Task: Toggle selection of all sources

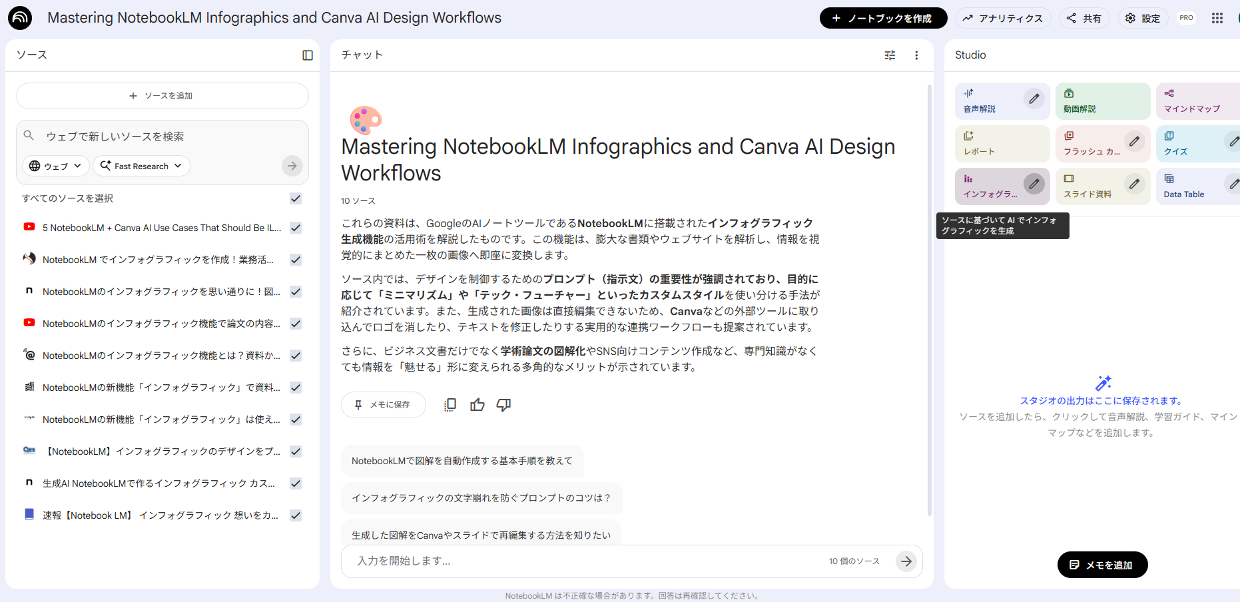Action: pos(295,198)
